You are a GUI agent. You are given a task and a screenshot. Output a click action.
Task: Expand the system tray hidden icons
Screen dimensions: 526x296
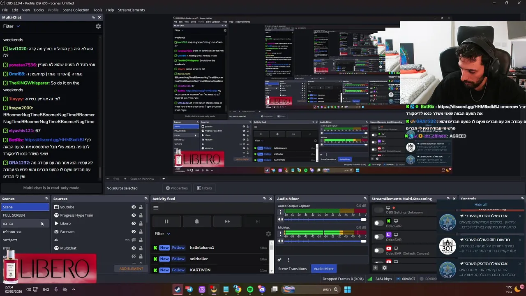[74, 289]
